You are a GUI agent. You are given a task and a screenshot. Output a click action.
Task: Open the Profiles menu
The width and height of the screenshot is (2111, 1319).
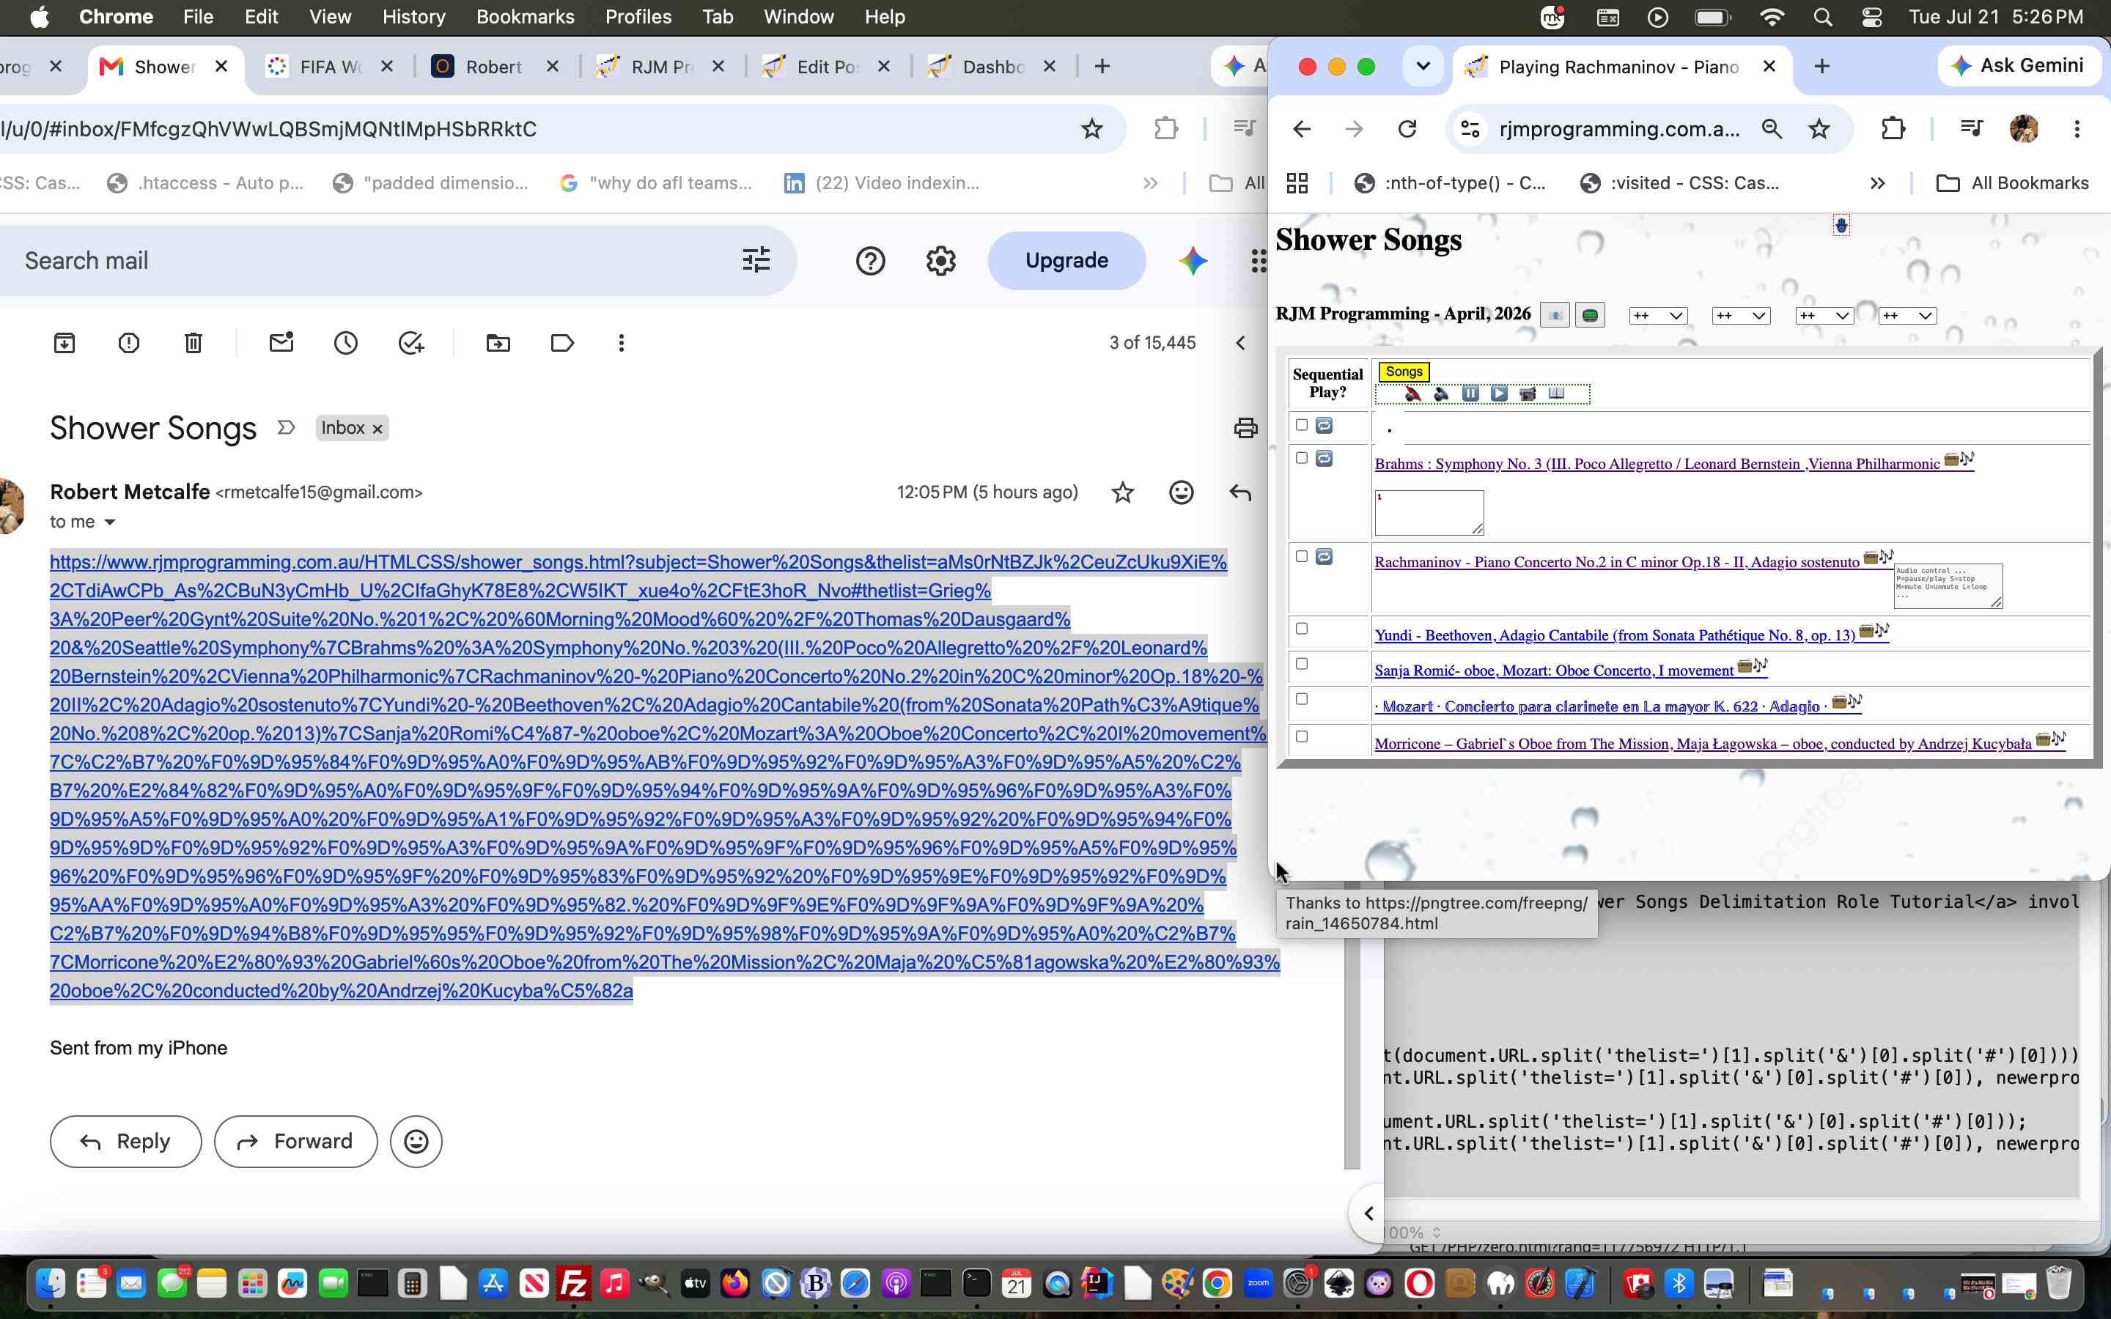click(x=638, y=17)
